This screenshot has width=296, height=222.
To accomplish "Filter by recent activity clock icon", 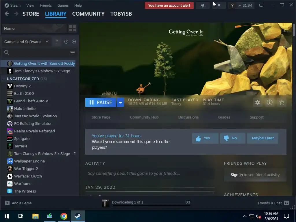I will (66, 42).
